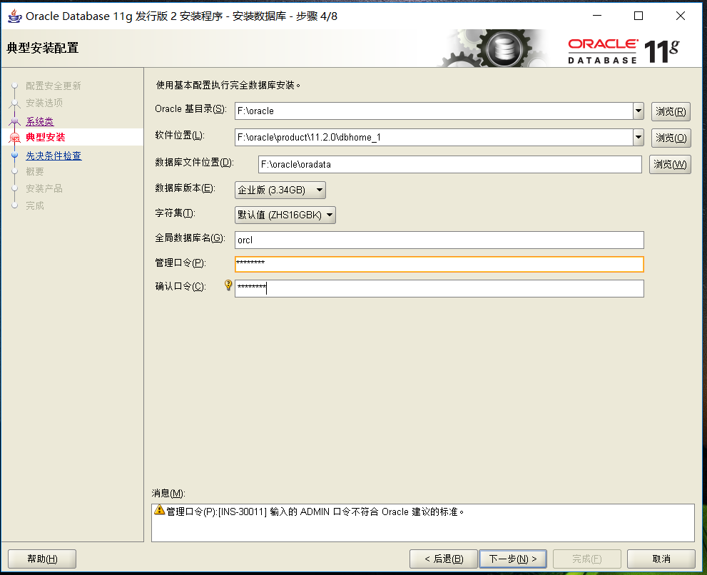Proceed with the 下一步(N) button

pyautogui.click(x=513, y=559)
